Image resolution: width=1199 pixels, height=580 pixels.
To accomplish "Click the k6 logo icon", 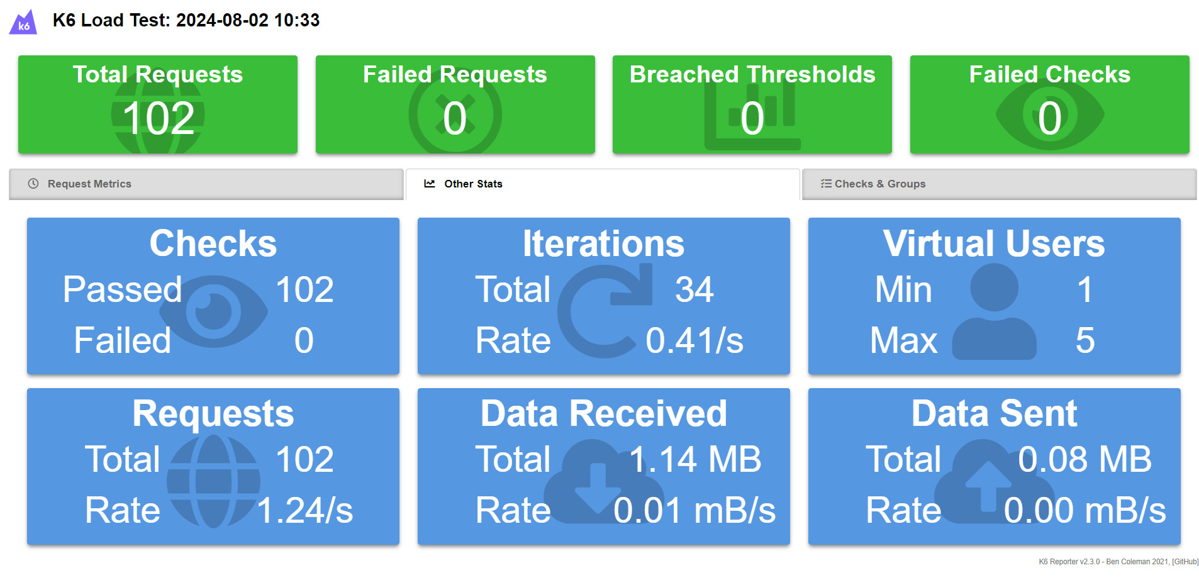I will click(23, 22).
